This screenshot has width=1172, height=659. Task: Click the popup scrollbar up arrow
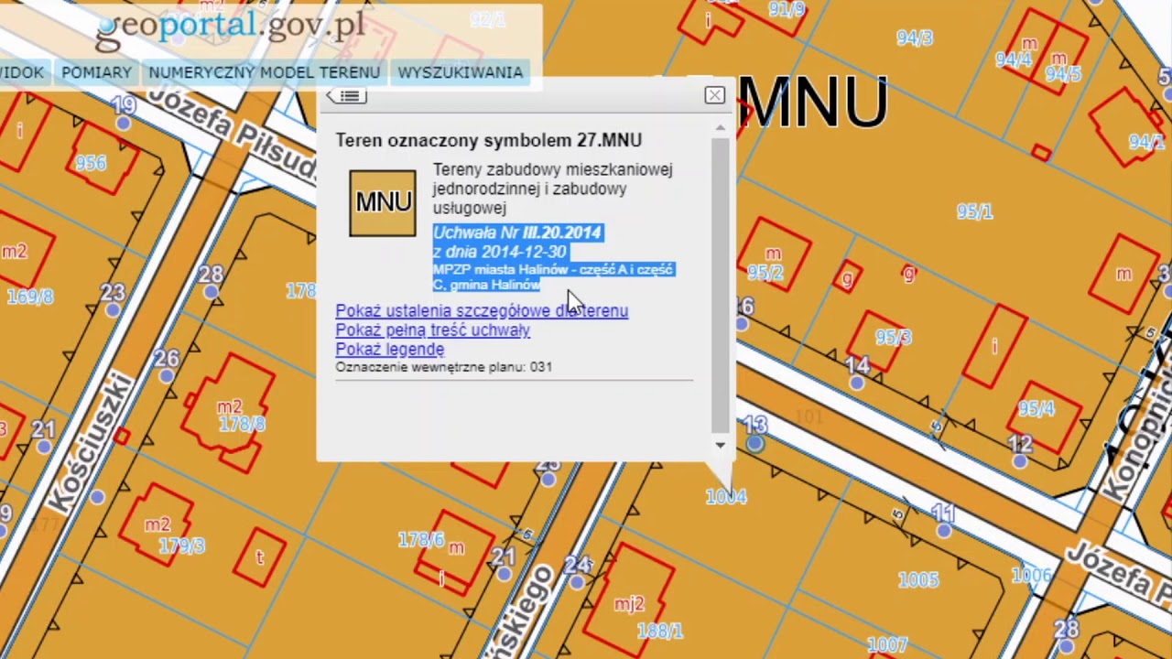click(720, 128)
